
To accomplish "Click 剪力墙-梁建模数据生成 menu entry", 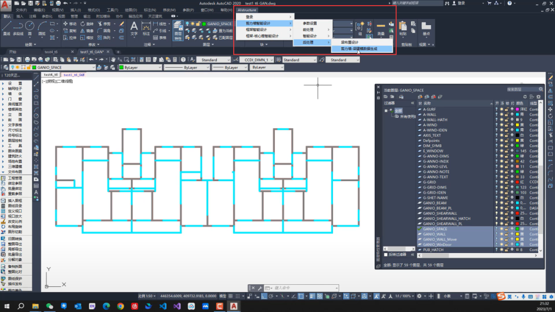I will tap(366, 49).
